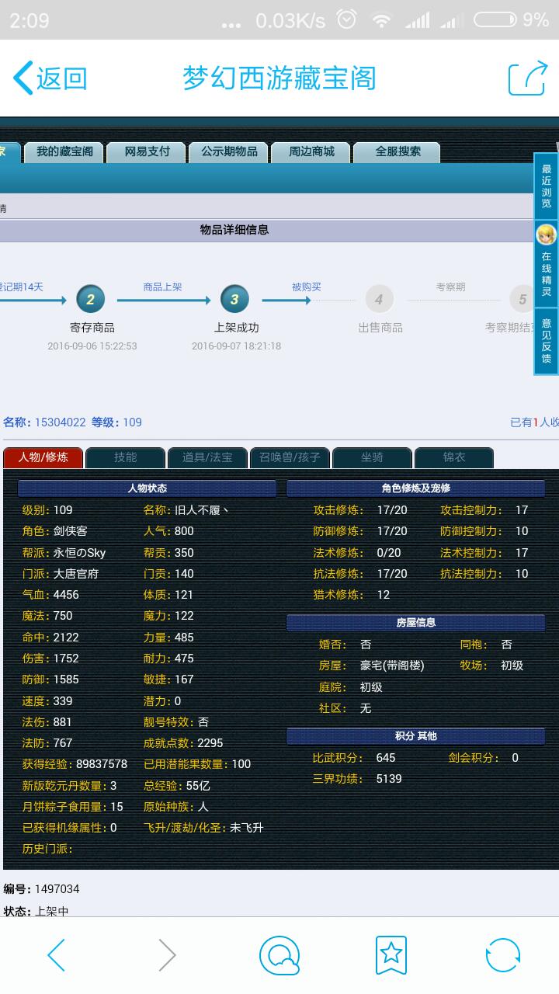Open 全服搜索 tab
This screenshot has width=559, height=994.
(398, 152)
